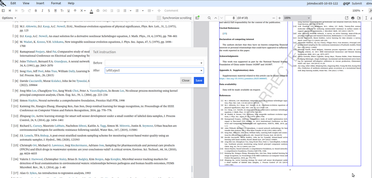
Task: Expand the Options dropdown
Action: pyautogui.click(x=9, y=18)
